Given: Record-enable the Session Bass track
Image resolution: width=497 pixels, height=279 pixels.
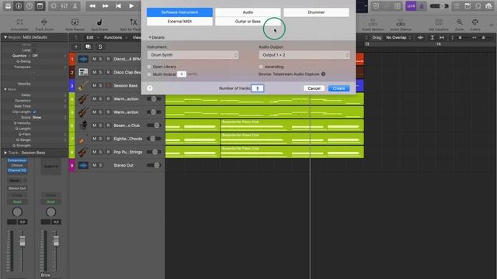Looking at the screenshot, I should (108, 86).
